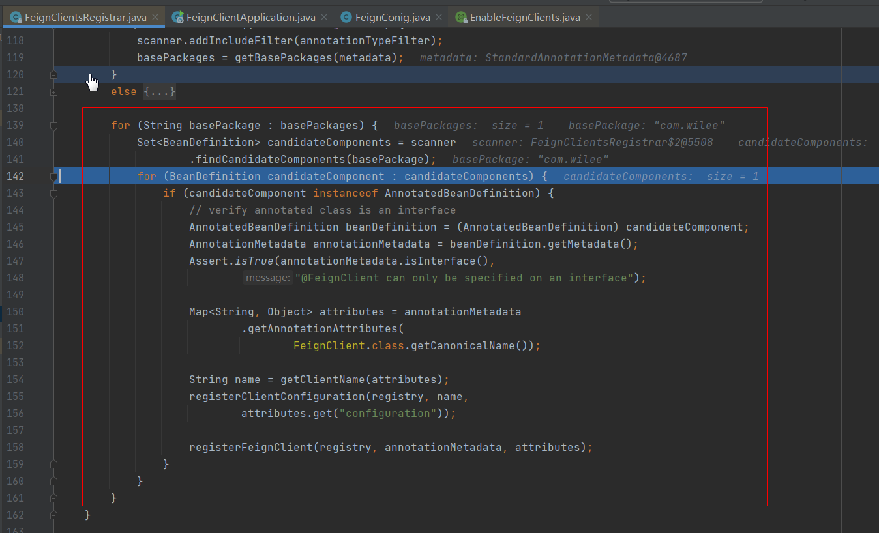Close the FeignClientApplication.java tab
The width and height of the screenshot is (879, 533).
(323, 18)
